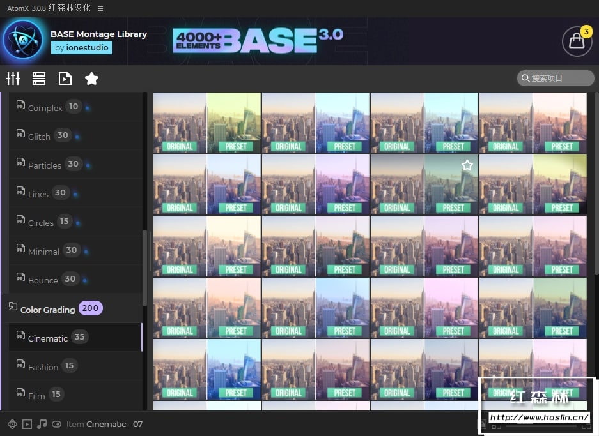599x436 pixels.
Task: Open the by ionestudio link
Action: [81, 48]
